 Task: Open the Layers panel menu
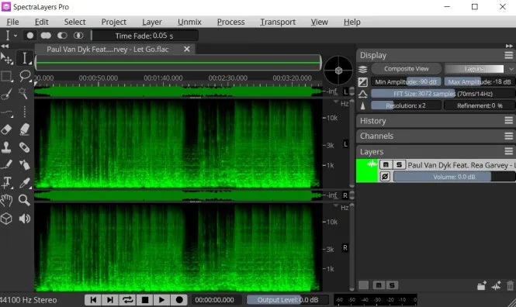[x=509, y=151]
